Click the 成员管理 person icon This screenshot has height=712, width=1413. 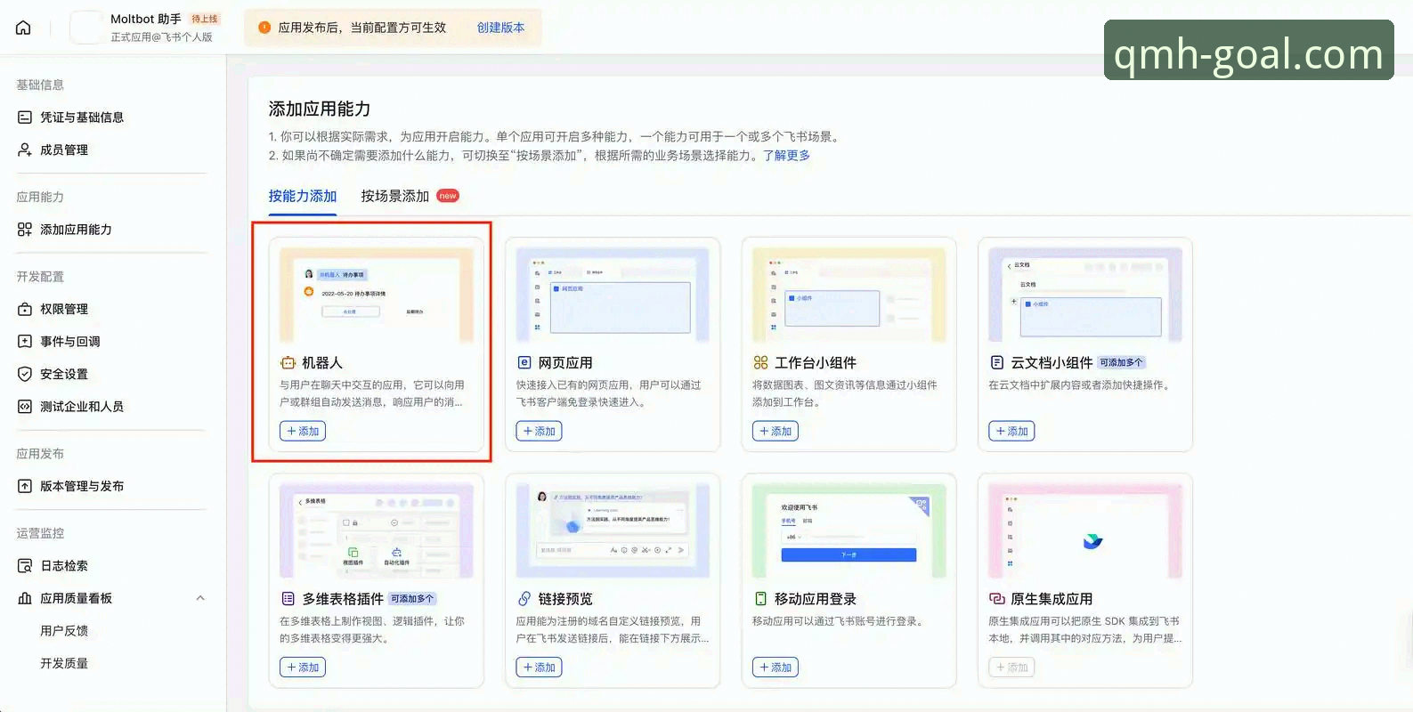pos(25,150)
